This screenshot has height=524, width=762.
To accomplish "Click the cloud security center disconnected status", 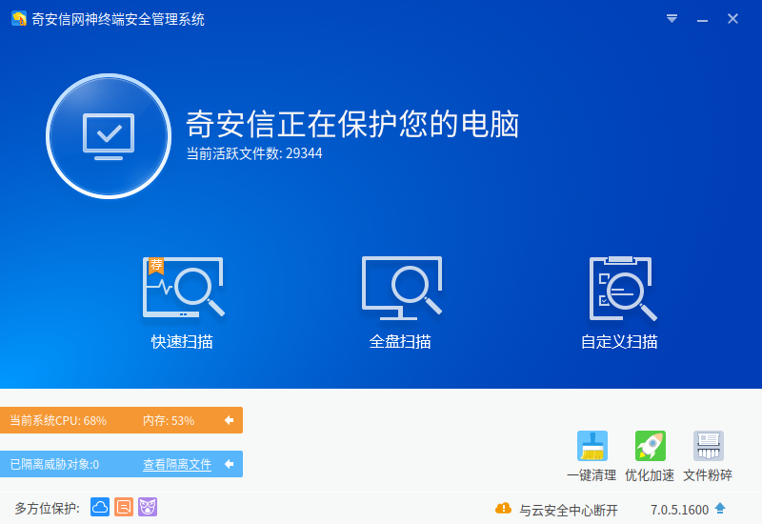I will (568, 510).
